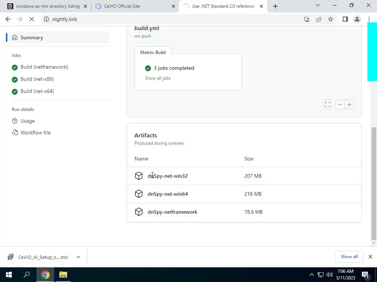This screenshot has width=377, height=282.
Task: Click the package icon beside dnSpy-netframework
Action: 139,212
